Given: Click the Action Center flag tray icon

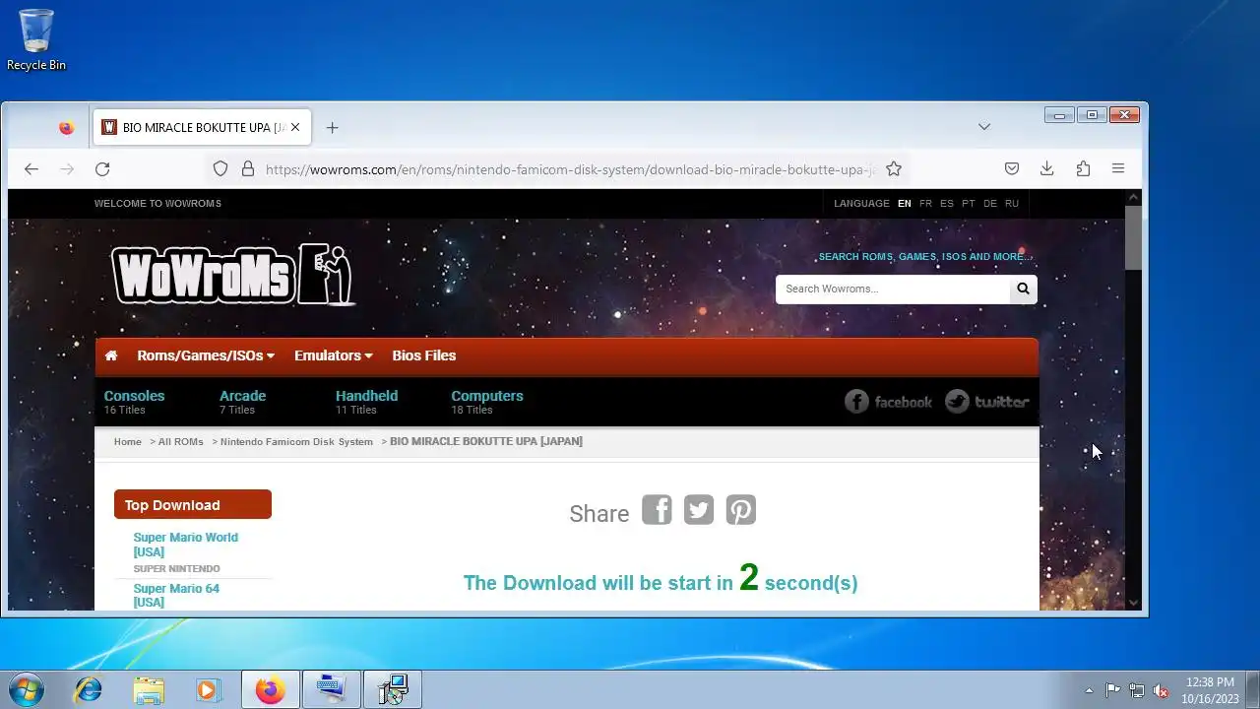Looking at the screenshot, I should (1113, 690).
